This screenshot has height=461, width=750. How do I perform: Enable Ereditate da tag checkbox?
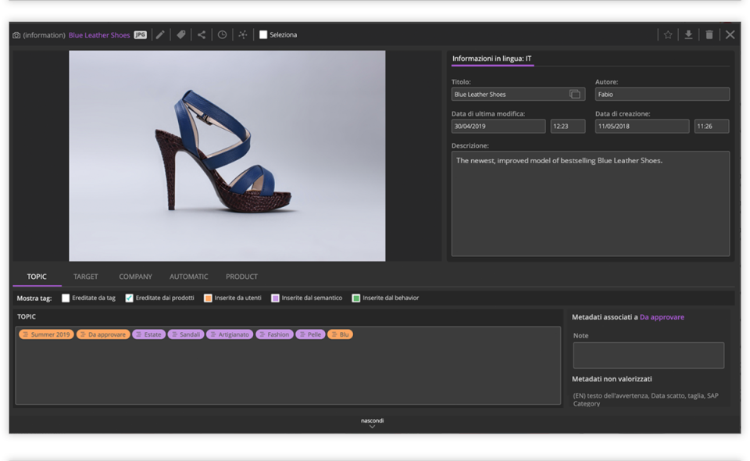coord(66,298)
